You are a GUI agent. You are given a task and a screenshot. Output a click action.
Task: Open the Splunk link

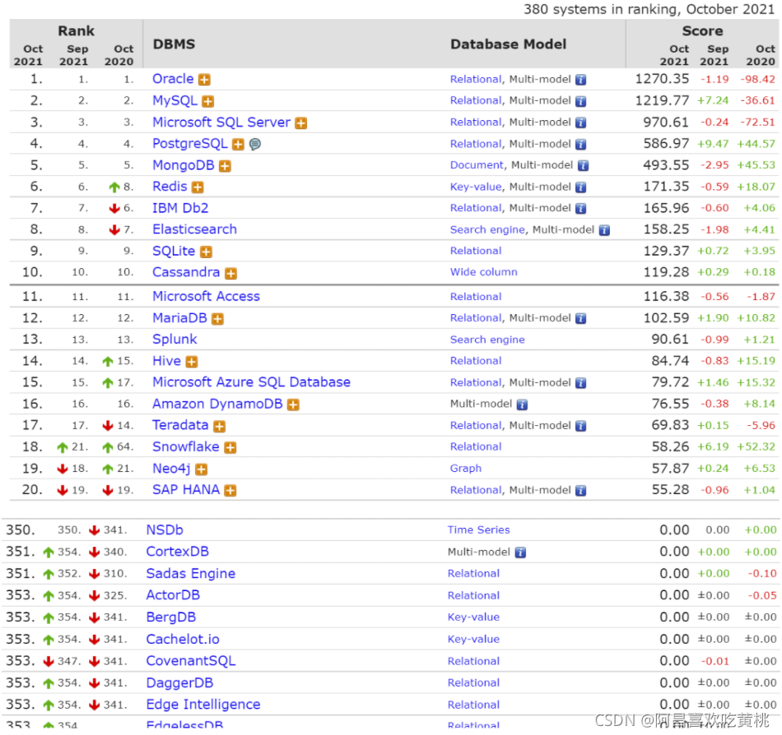[175, 340]
